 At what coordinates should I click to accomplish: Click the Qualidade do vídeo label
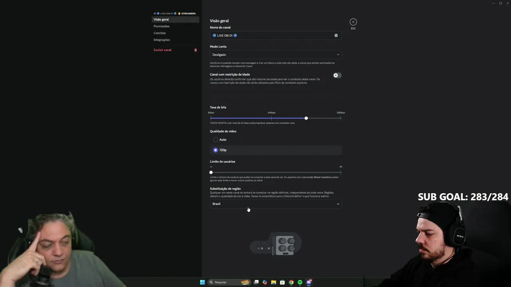pos(223,131)
